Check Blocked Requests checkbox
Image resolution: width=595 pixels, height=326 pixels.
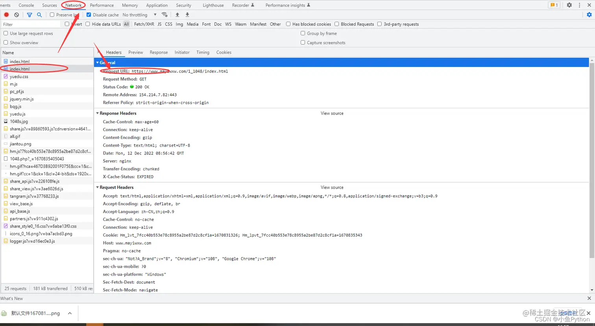tap(336, 24)
